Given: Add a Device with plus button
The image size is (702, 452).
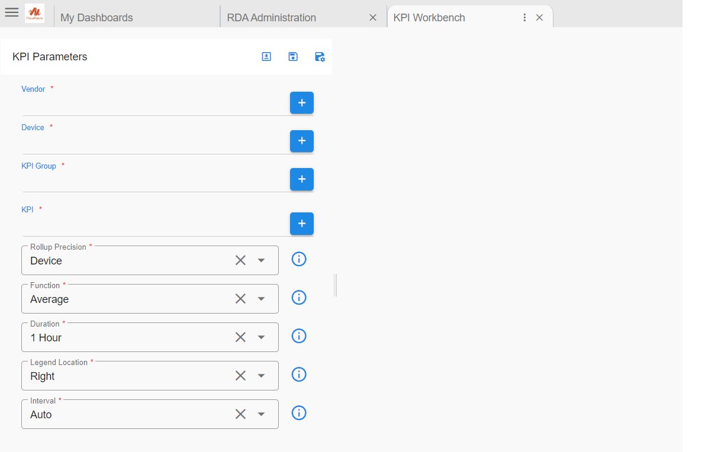Looking at the screenshot, I should [x=301, y=141].
